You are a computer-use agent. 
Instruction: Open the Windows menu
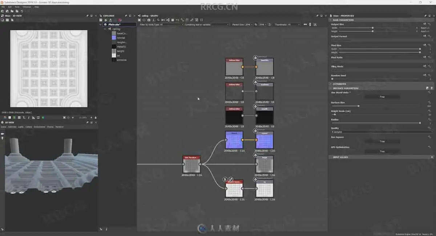(27, 7)
